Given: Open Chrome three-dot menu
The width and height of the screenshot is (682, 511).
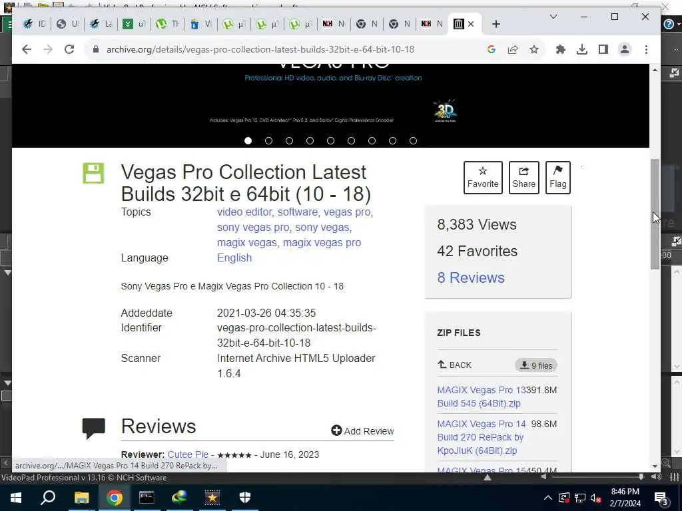Looking at the screenshot, I should pyautogui.click(x=646, y=49).
